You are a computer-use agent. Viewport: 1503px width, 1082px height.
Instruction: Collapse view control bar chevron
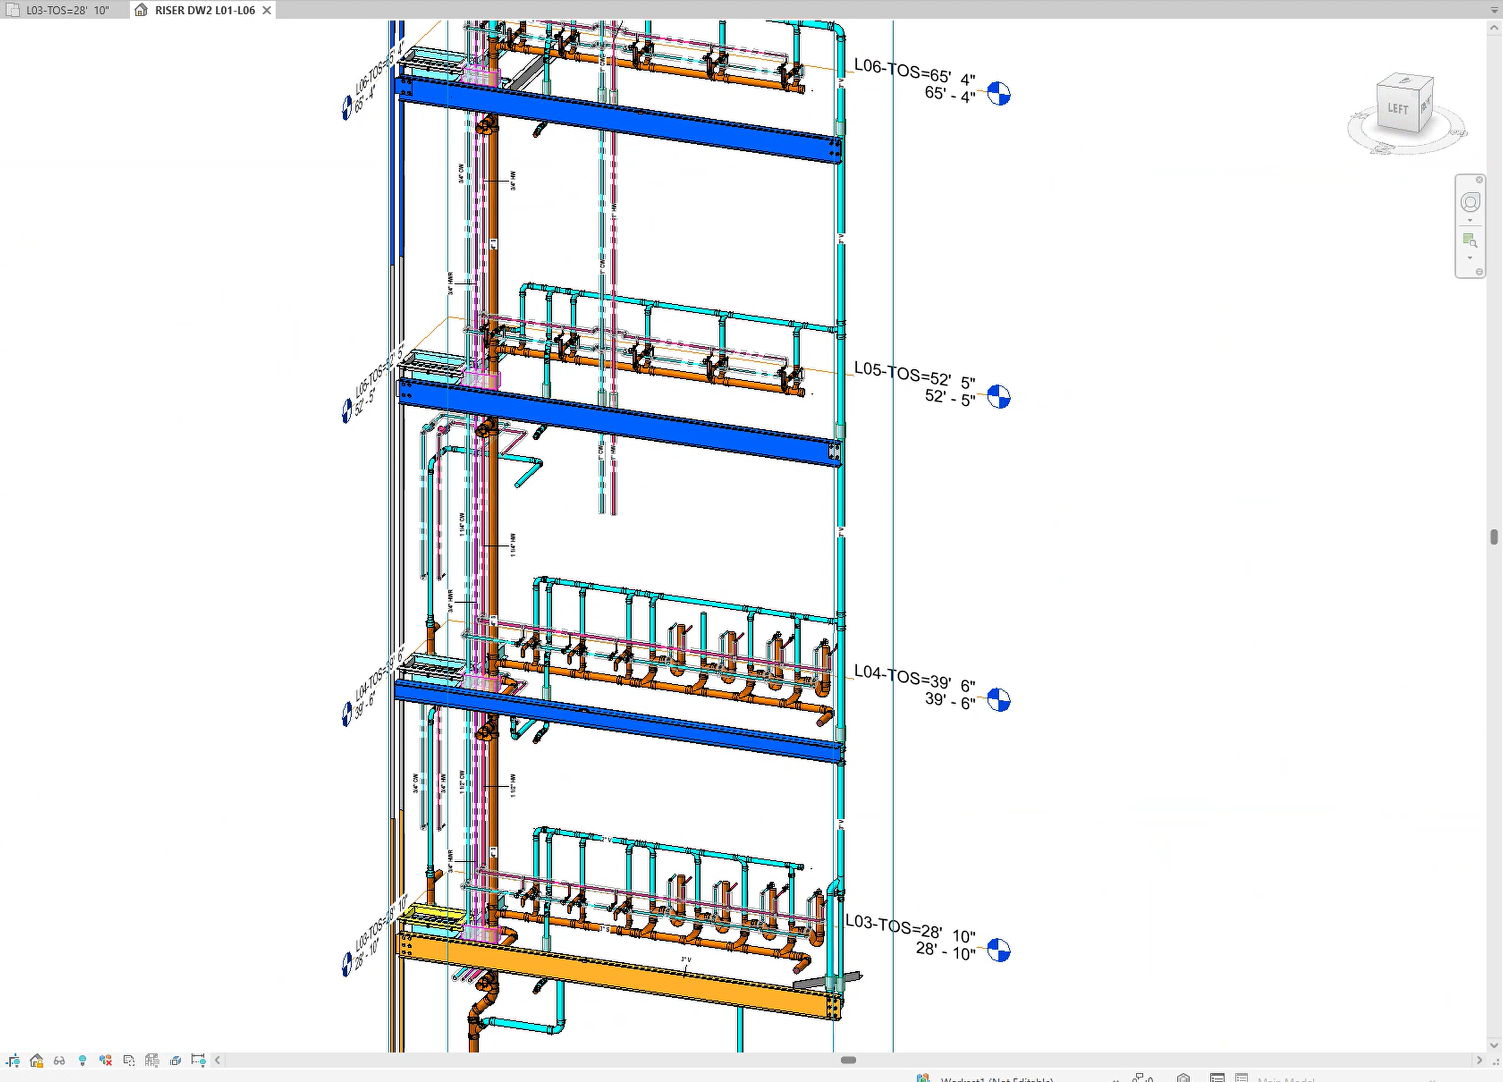pyautogui.click(x=218, y=1060)
